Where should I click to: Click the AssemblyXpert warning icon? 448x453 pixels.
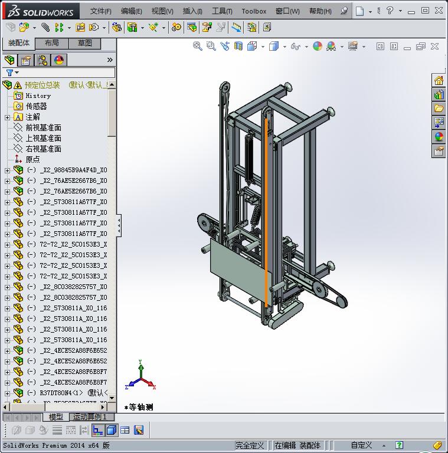click(251, 28)
